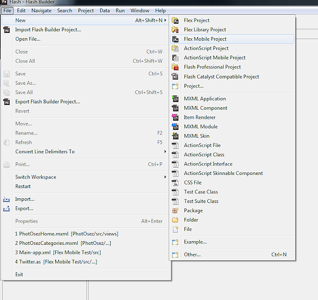The image size is (318, 300).
Task: Expand the Switch Workspace submenu arrow
Action: point(165,177)
